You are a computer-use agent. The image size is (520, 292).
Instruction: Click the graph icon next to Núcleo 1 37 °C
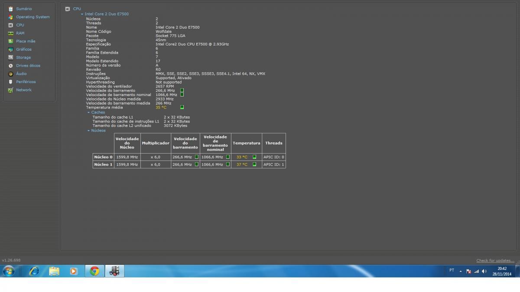pos(254,164)
